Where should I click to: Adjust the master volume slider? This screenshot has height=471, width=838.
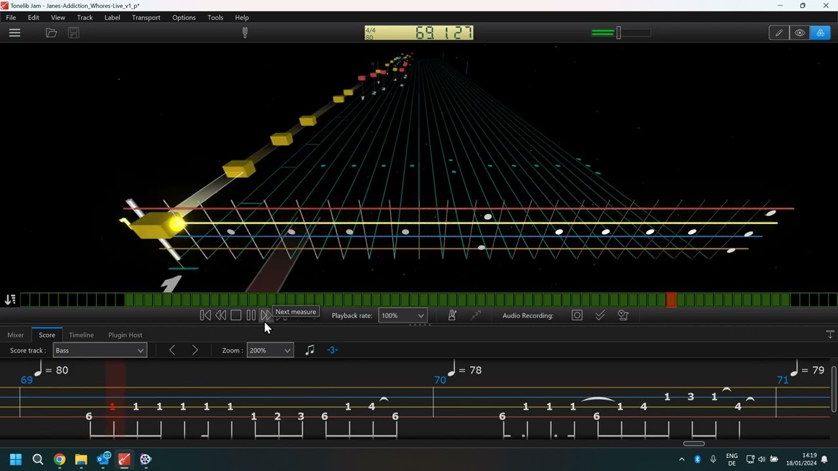point(621,33)
